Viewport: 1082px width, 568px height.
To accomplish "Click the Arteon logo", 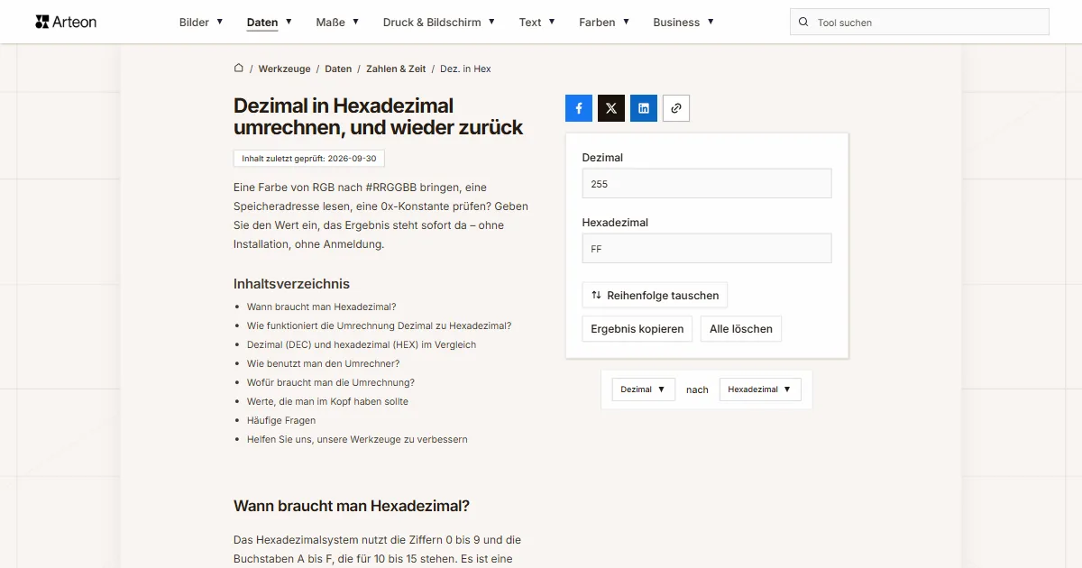I will pos(66,22).
